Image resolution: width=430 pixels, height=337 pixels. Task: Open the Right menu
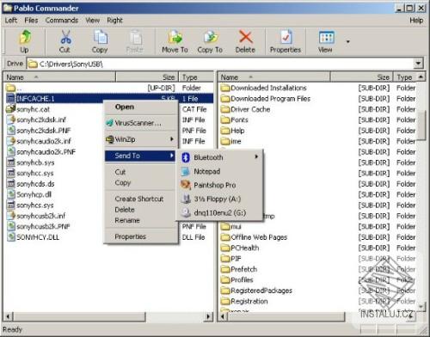114,21
